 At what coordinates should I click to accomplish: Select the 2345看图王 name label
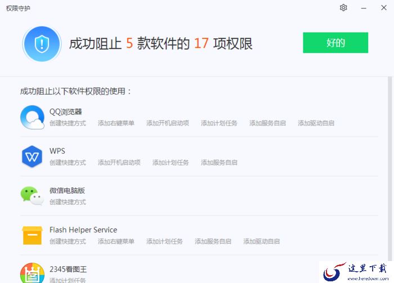click(x=68, y=269)
